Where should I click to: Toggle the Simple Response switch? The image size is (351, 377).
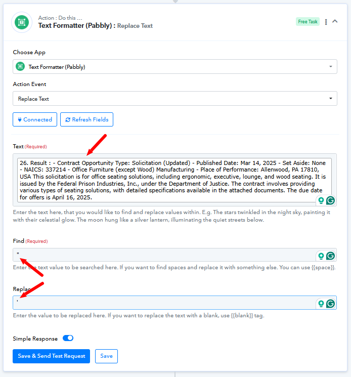click(x=68, y=338)
